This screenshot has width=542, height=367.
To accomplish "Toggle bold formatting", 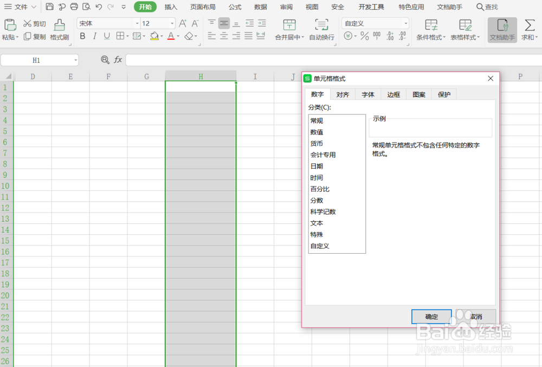I will pos(82,36).
